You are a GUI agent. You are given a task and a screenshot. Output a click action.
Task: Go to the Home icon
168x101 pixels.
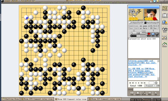click(x=165, y=45)
